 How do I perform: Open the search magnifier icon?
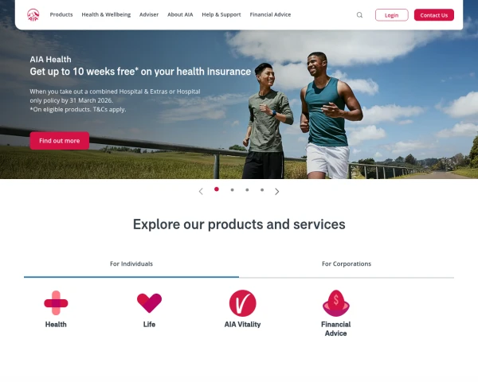pos(360,15)
